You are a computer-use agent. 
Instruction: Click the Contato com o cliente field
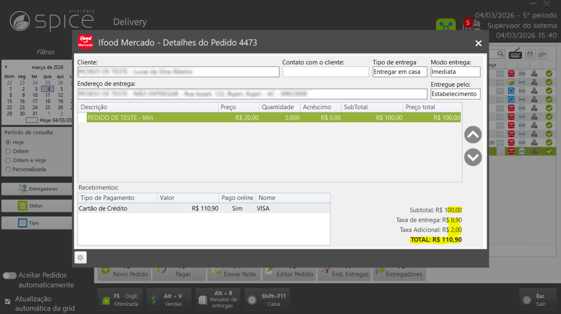point(326,72)
